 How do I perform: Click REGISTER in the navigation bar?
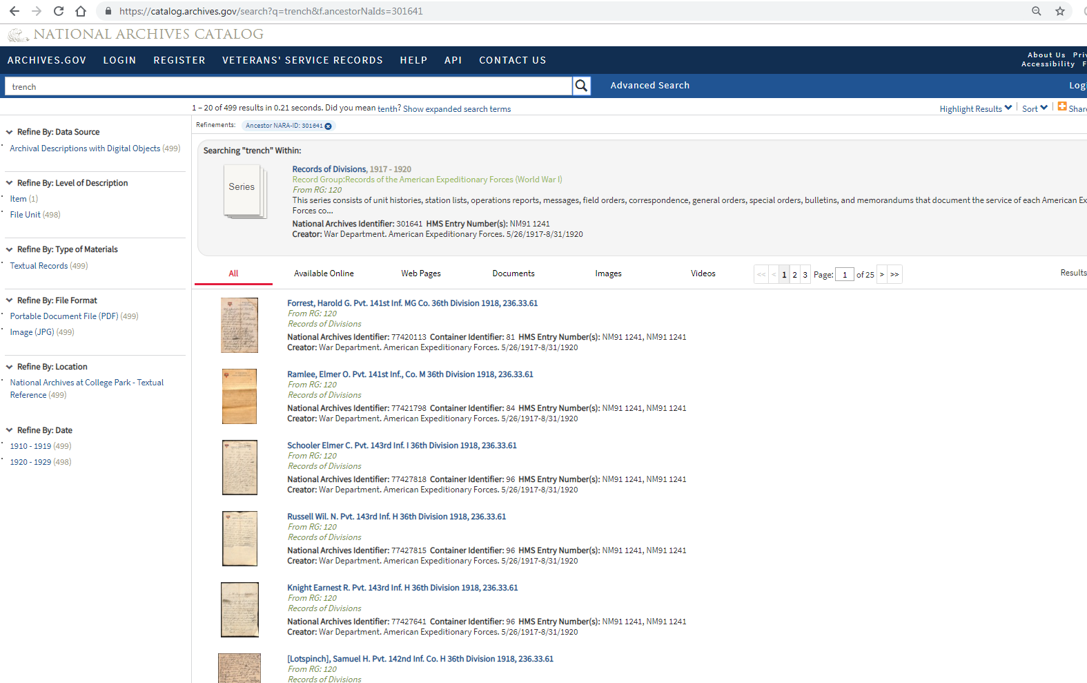pos(179,60)
